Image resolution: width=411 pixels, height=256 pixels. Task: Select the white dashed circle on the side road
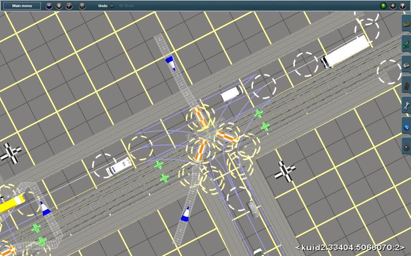coord(239,199)
